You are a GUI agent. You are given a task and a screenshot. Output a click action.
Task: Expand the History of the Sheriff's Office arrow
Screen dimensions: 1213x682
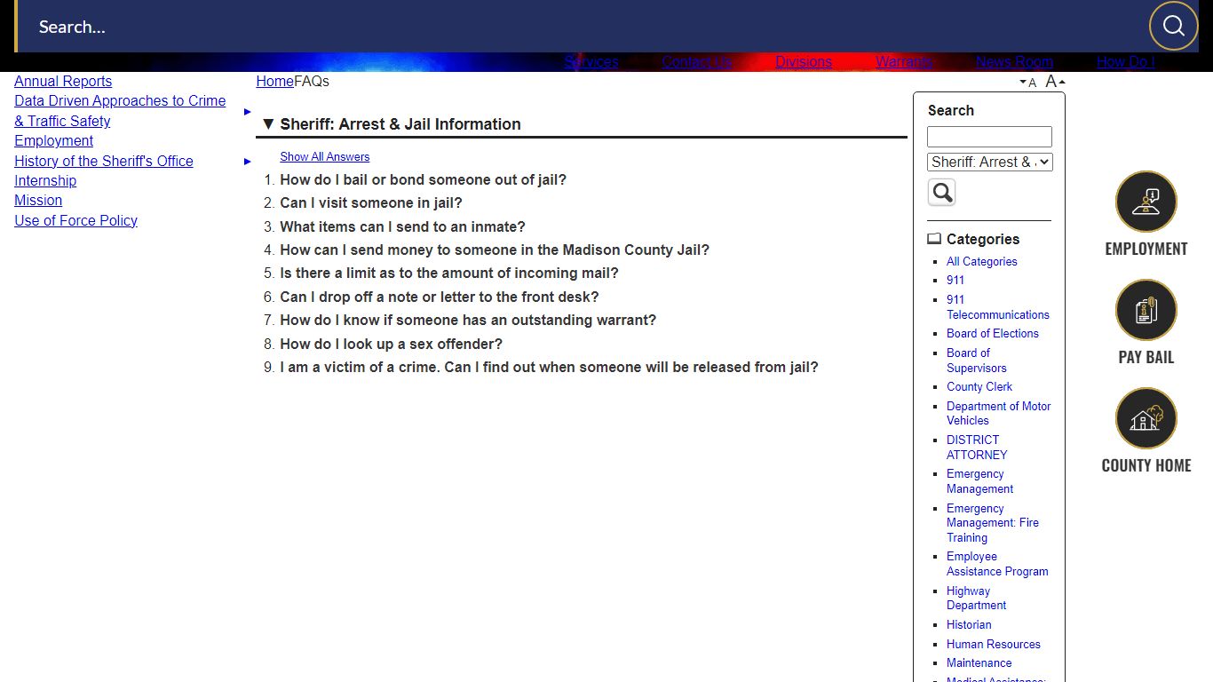248,162
